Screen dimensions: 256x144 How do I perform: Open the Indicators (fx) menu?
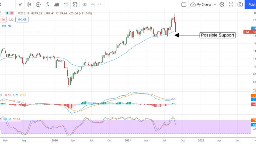coord(47,4)
